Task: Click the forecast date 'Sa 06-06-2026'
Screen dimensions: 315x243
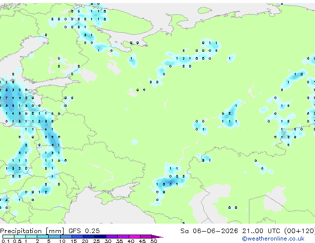Action: click(x=209, y=231)
